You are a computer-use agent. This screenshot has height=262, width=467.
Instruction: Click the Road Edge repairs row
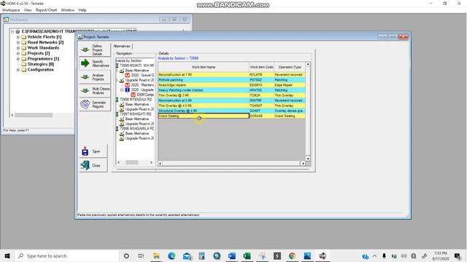point(232,85)
